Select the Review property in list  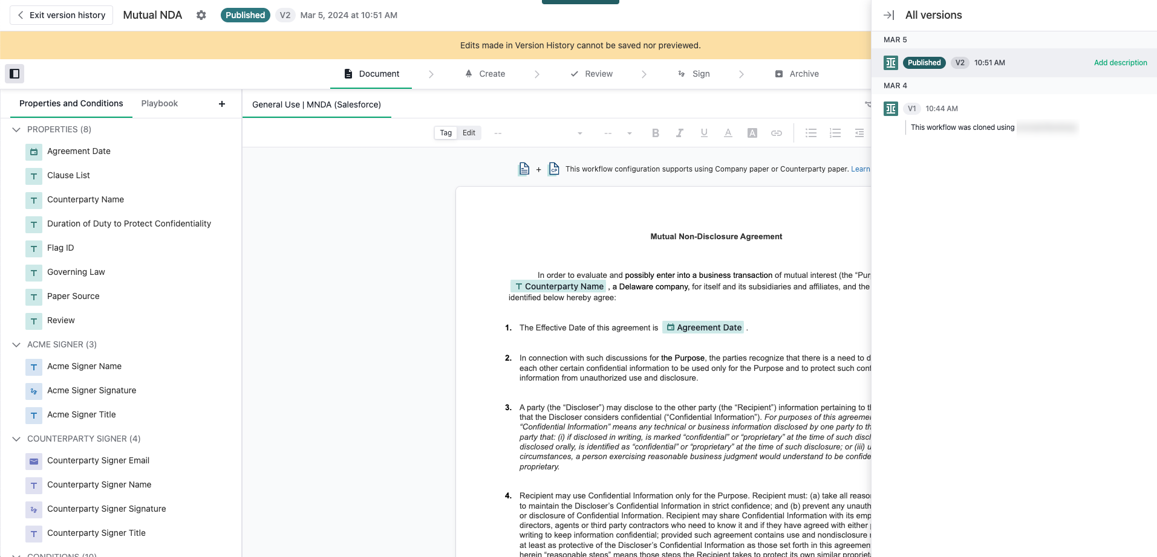(x=61, y=320)
